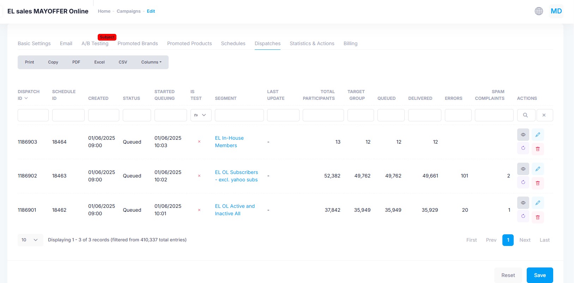Image resolution: width=574 pixels, height=283 pixels.
Task: Open EL In-House Members segment link
Action: pos(229,142)
